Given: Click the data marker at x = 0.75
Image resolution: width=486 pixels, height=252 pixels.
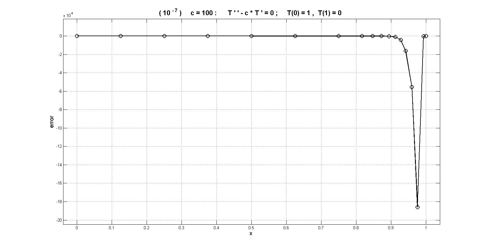Looking at the screenshot, I should (x=338, y=36).
